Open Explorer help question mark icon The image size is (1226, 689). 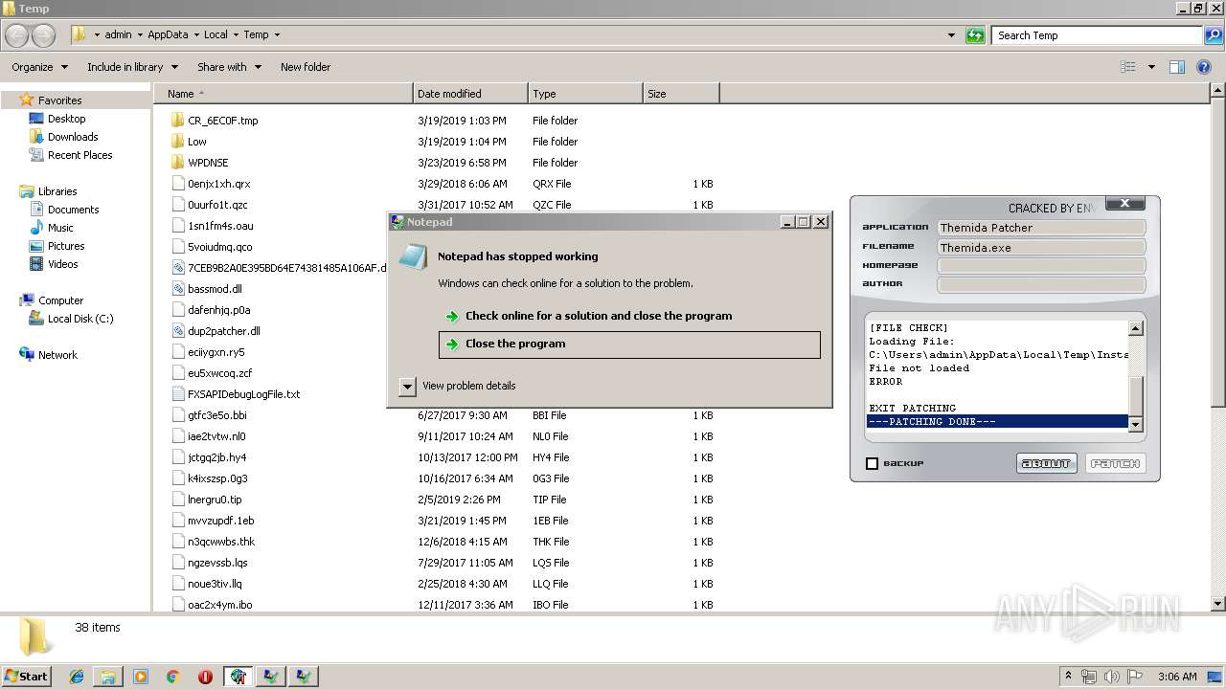pos(1204,67)
